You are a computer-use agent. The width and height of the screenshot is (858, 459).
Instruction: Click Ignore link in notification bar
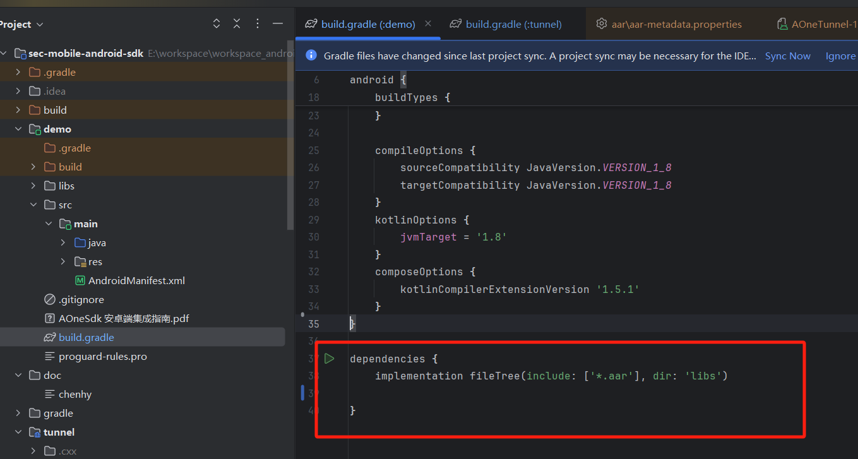(840, 56)
